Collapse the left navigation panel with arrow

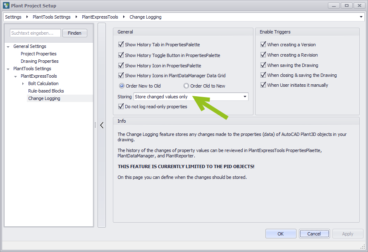[x=102, y=125]
